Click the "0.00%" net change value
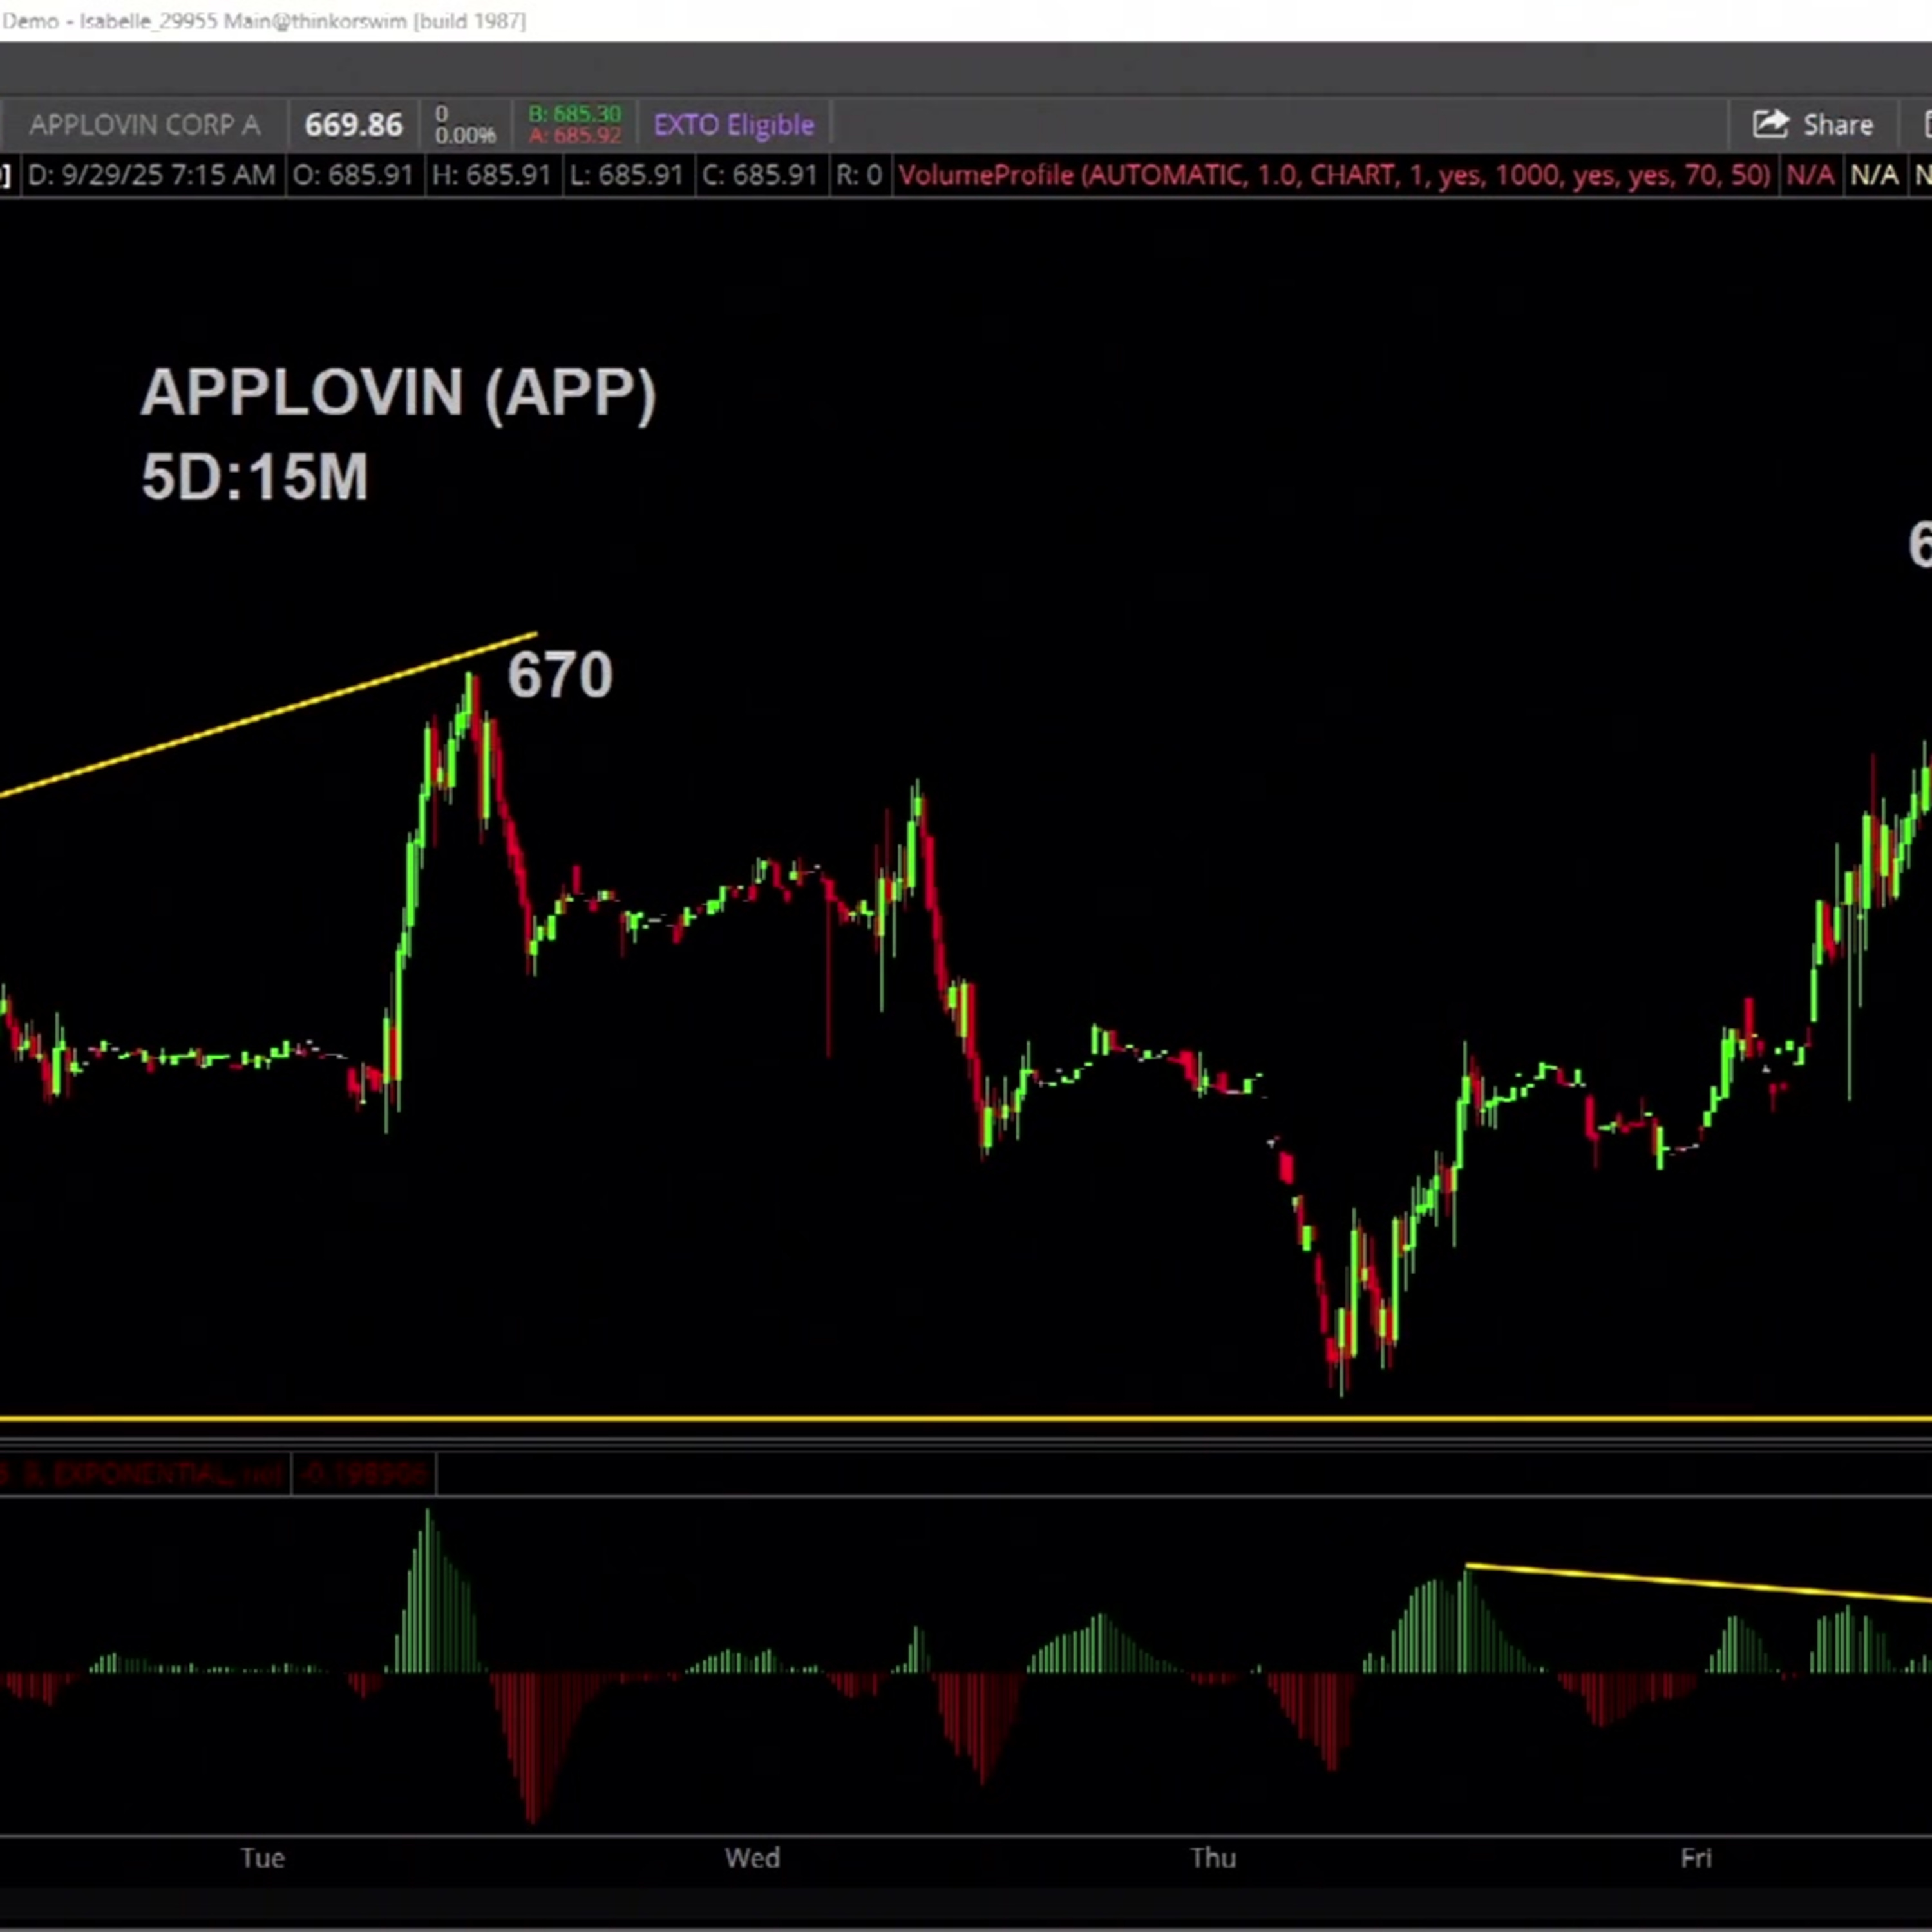This screenshot has height=1932, width=1932. point(465,135)
